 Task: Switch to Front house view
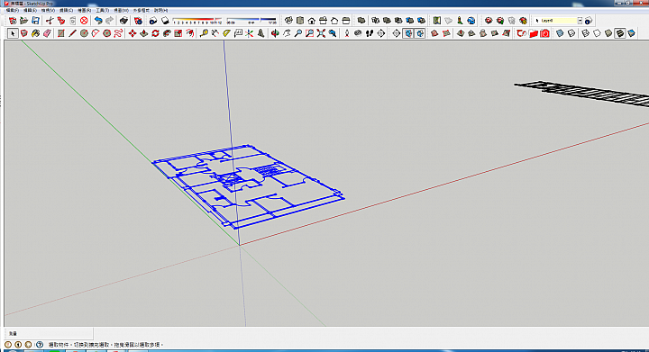[312, 20]
